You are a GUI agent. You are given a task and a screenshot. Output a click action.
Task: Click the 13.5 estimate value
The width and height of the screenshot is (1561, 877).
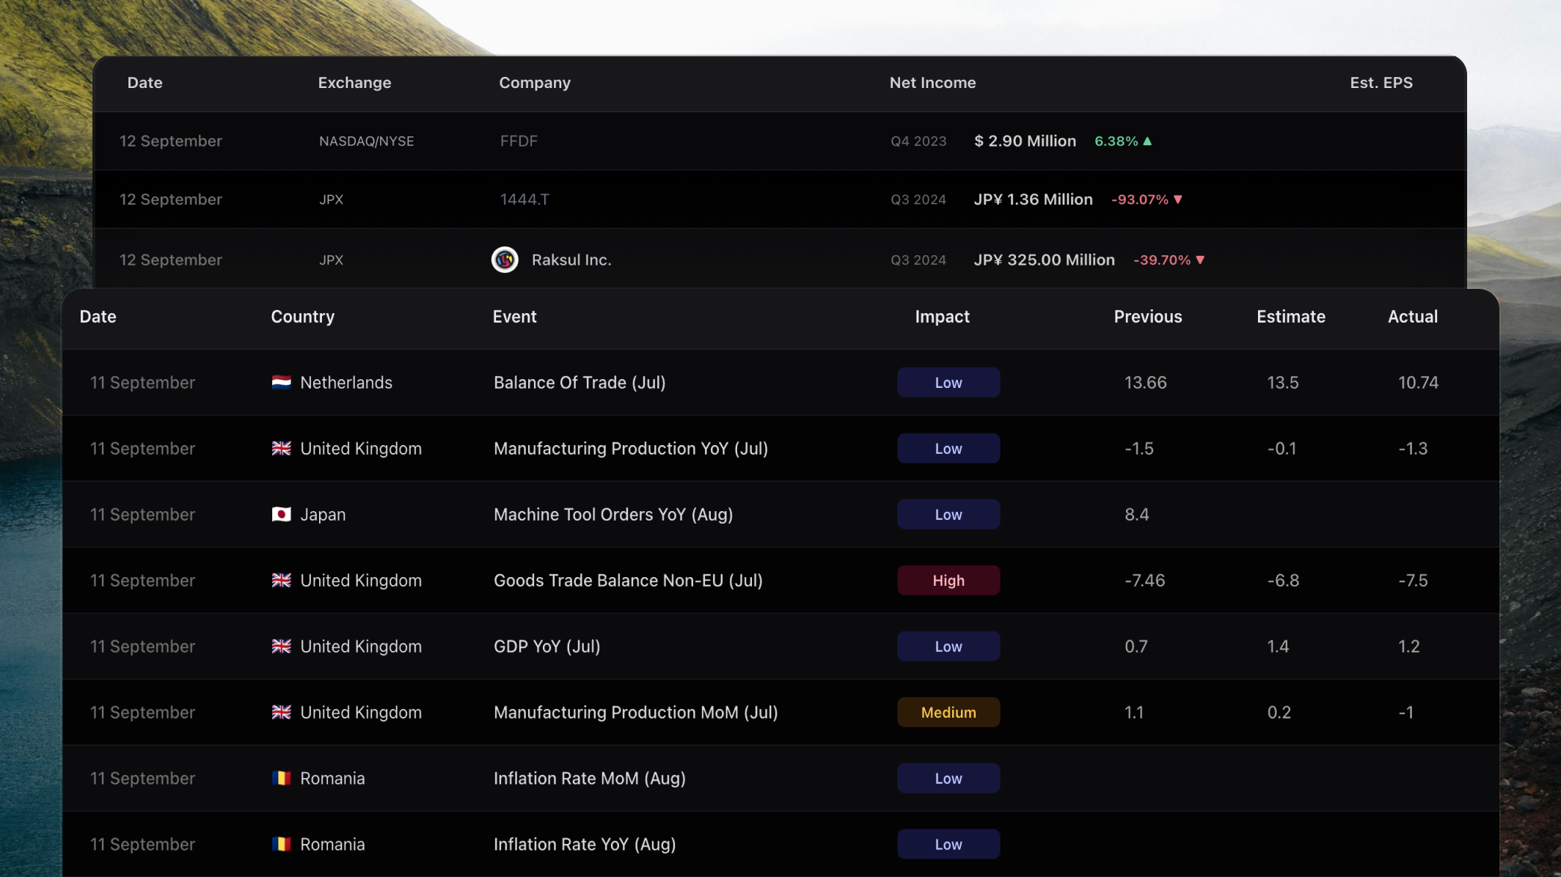pos(1282,382)
